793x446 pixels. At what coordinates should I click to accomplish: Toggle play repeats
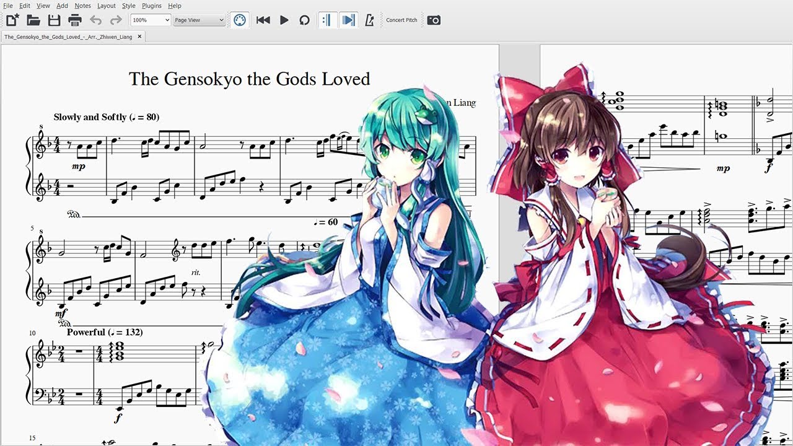point(326,20)
